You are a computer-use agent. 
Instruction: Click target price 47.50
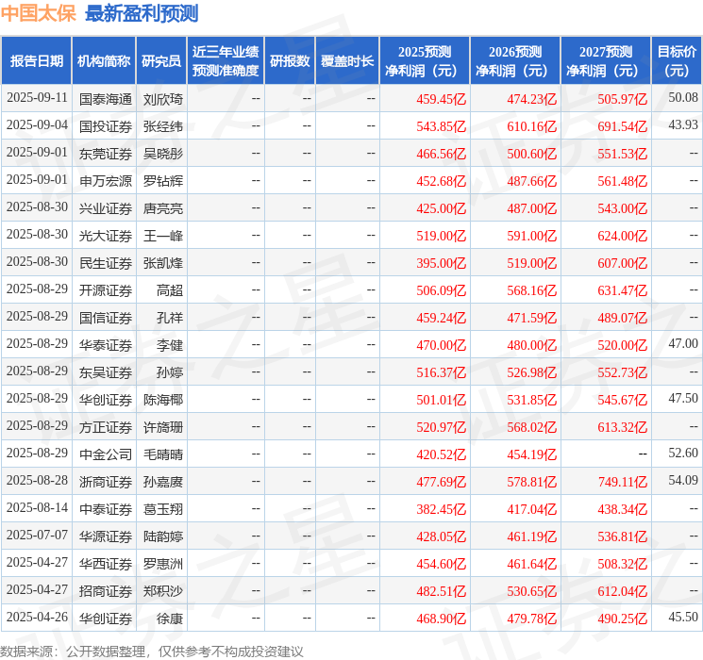[683, 398]
